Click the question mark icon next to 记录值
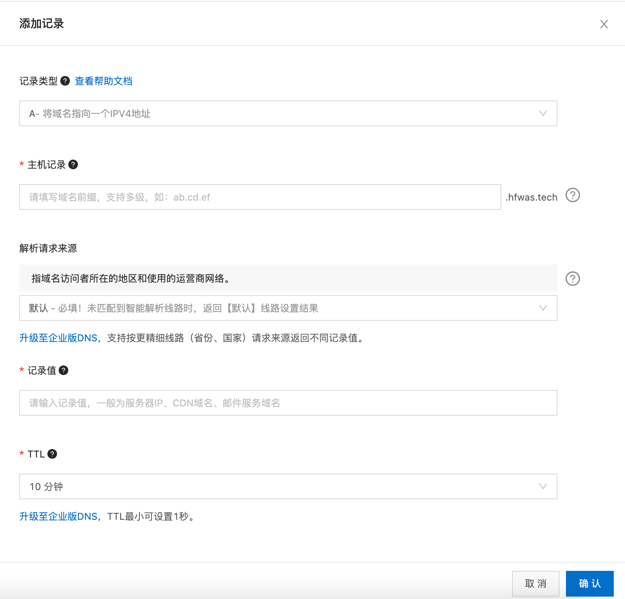 tap(63, 370)
